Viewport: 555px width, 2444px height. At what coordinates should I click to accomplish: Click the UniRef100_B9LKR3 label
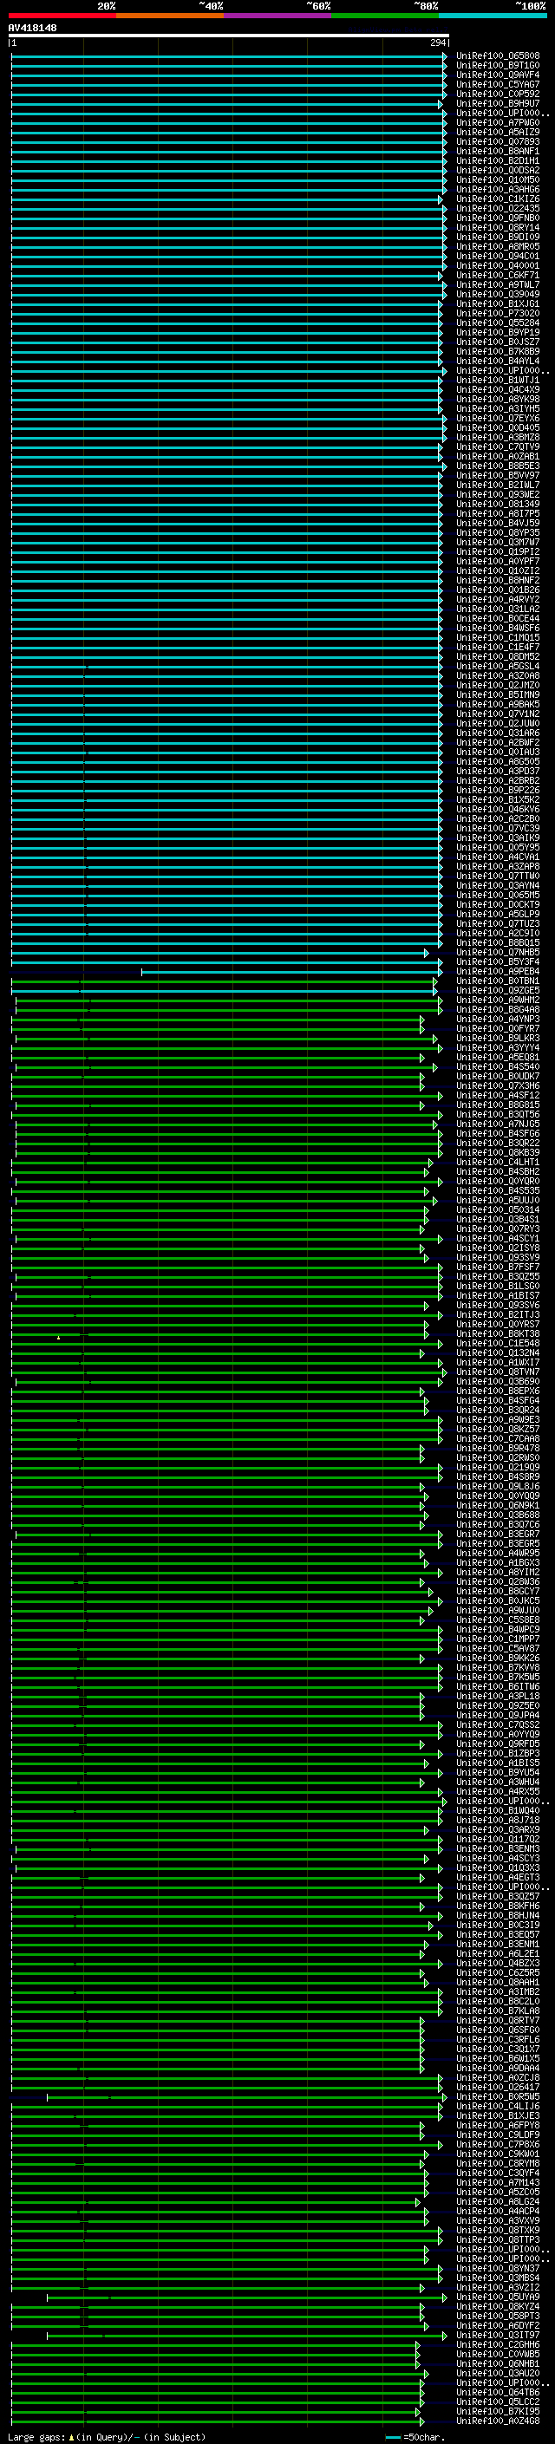(x=497, y=1038)
